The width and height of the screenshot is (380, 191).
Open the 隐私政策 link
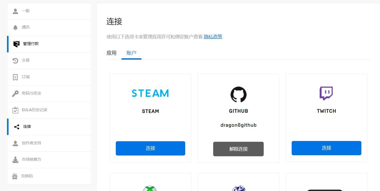click(x=213, y=37)
